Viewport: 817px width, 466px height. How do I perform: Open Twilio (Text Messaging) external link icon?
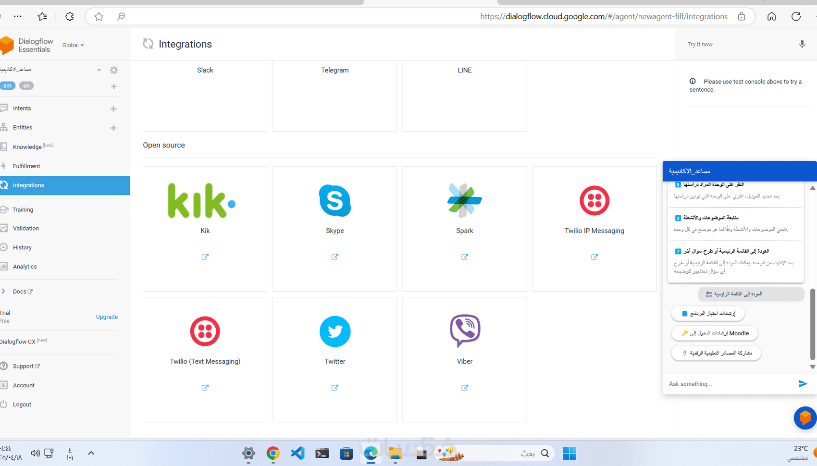(205, 388)
